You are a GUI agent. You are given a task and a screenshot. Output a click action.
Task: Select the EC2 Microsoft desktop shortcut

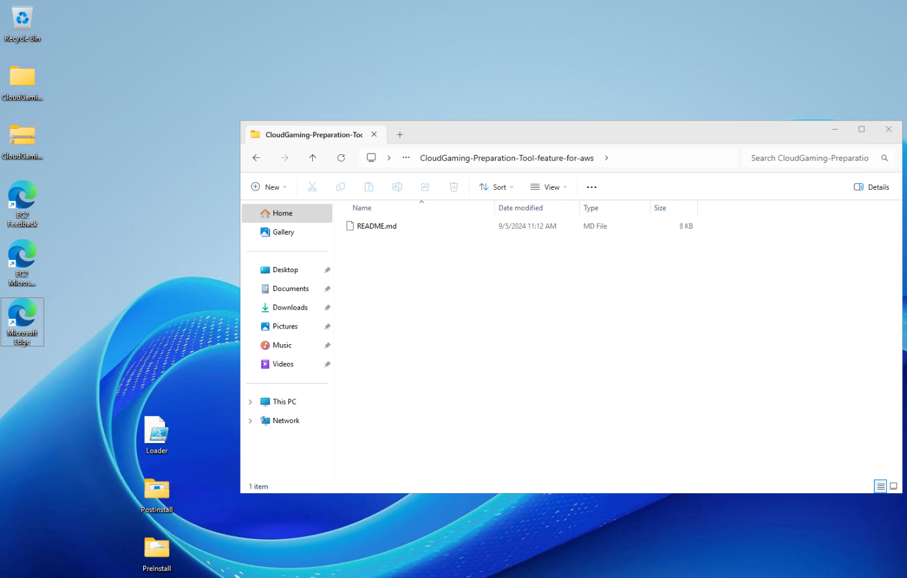[22, 262]
